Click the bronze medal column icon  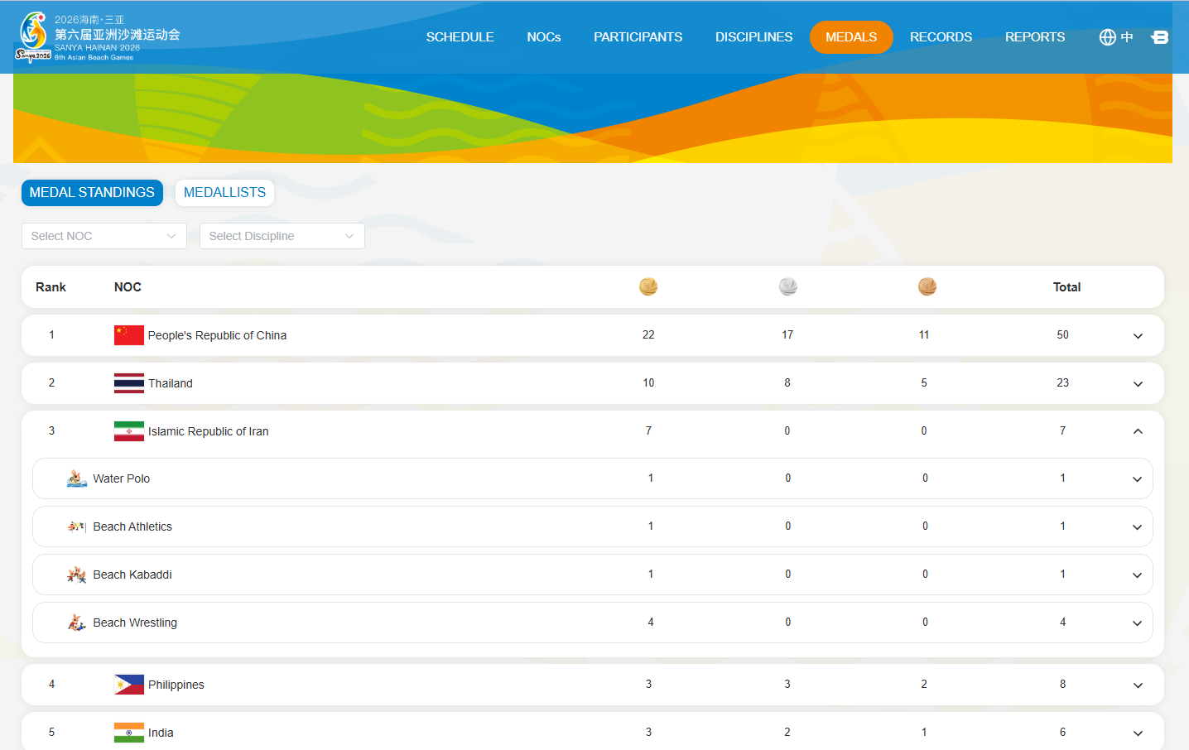(927, 286)
